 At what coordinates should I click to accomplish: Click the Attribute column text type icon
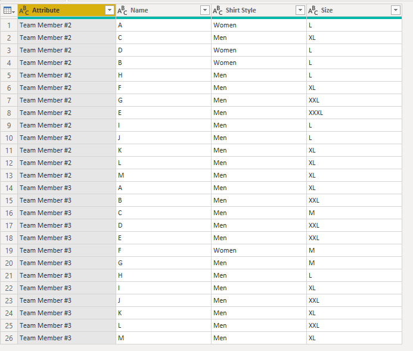[x=24, y=11]
